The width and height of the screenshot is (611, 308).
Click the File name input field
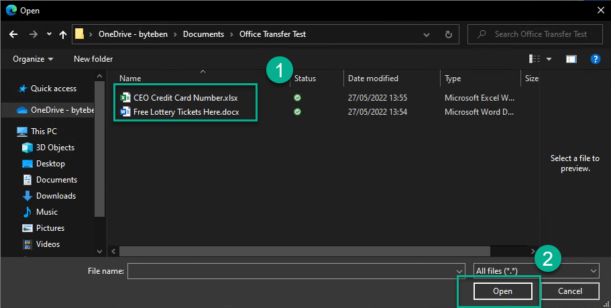coord(296,271)
